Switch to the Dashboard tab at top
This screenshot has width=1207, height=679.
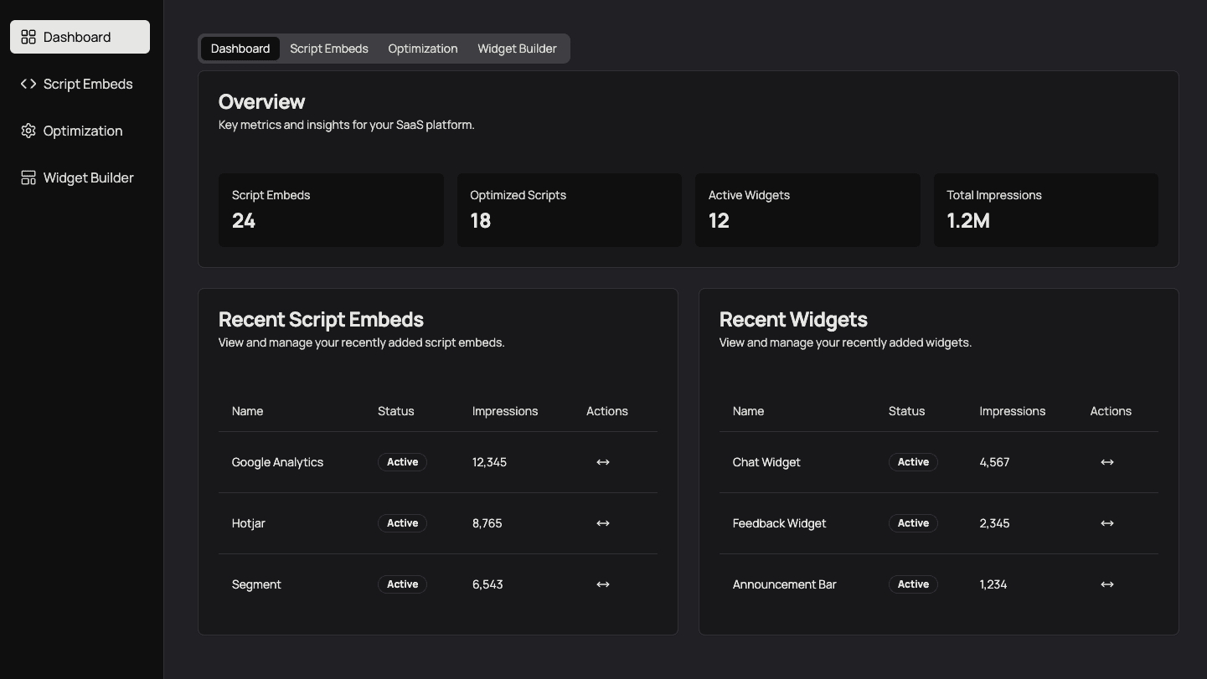click(240, 49)
